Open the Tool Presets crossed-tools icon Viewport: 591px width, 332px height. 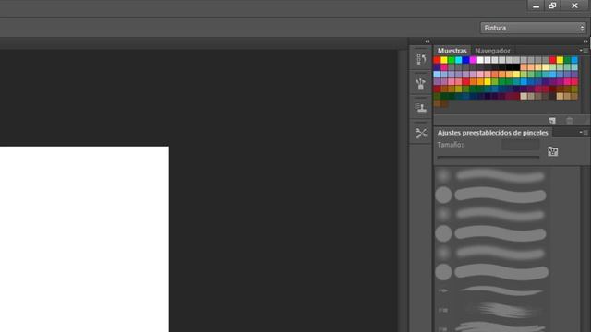pos(421,133)
